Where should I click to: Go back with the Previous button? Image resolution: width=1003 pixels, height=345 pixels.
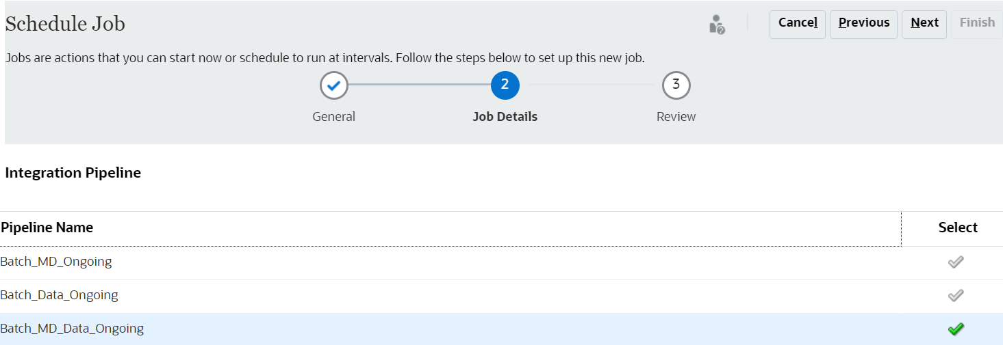(863, 23)
